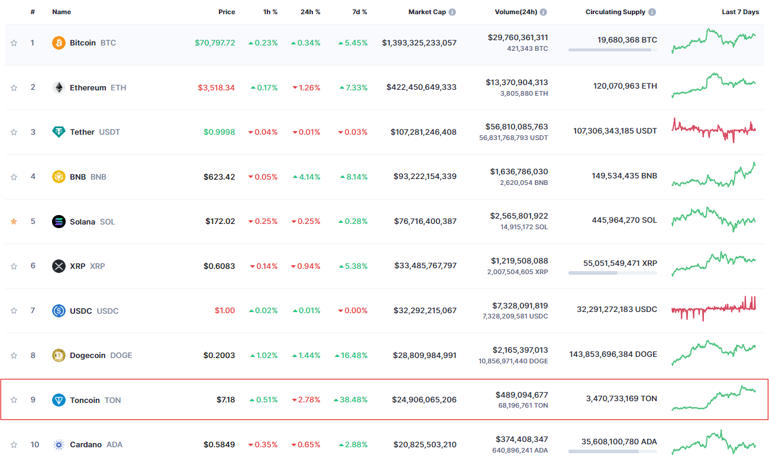The width and height of the screenshot is (769, 465).
Task: Open the Bitcoin BTC page link
Action: pos(93,43)
